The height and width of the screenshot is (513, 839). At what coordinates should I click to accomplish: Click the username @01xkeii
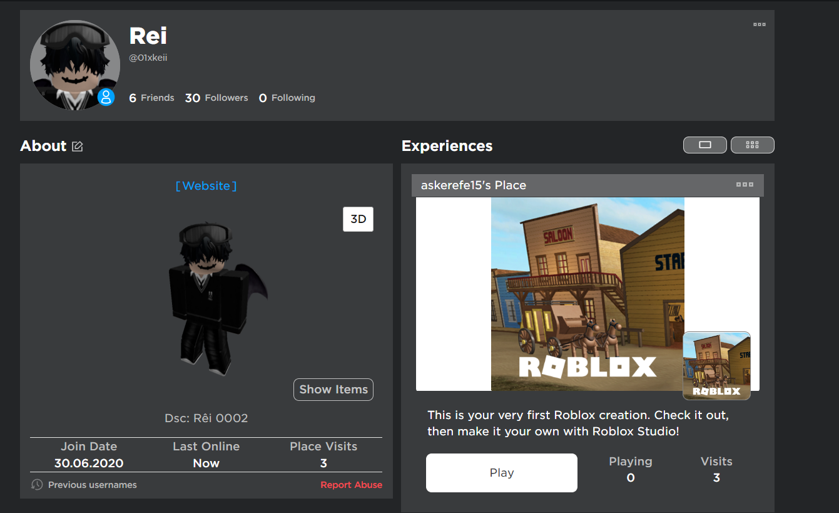(x=148, y=58)
